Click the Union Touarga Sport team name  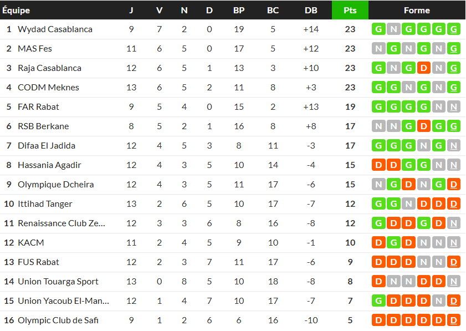(58, 282)
